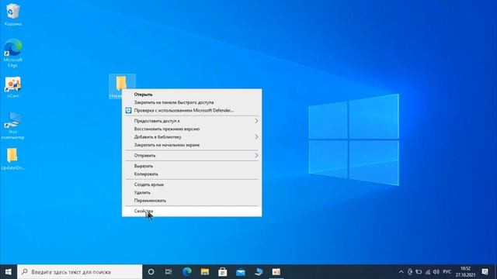Select the Этот компьютер desktop icon
The width and height of the screenshot is (497, 279).
(12, 126)
